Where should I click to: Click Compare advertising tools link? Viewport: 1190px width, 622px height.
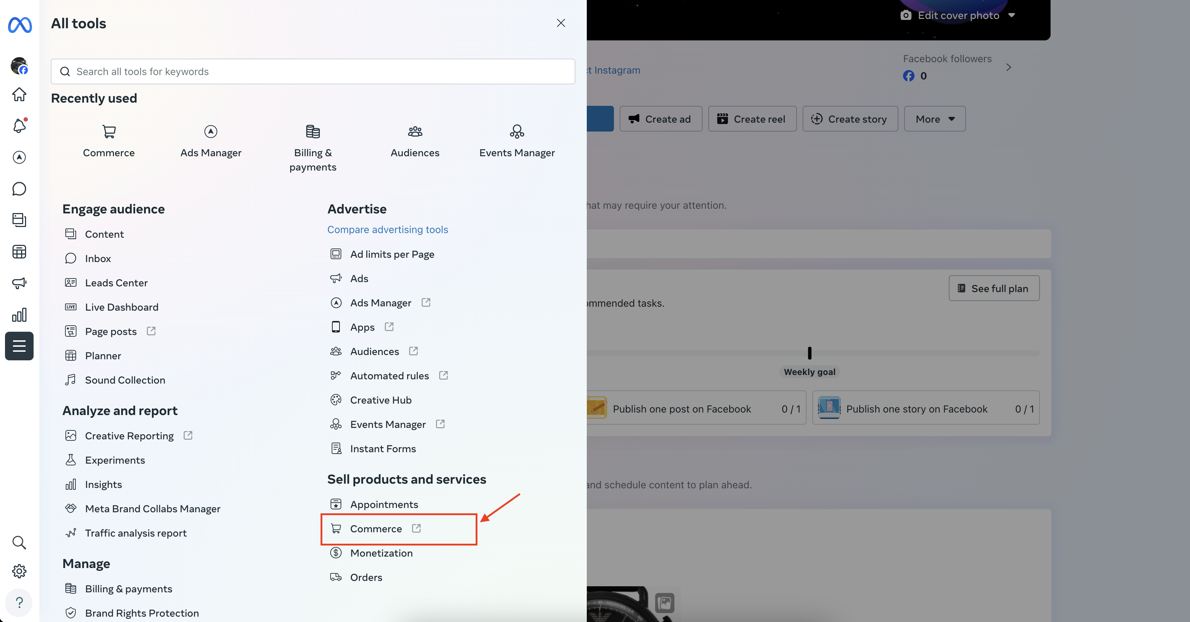(x=388, y=229)
